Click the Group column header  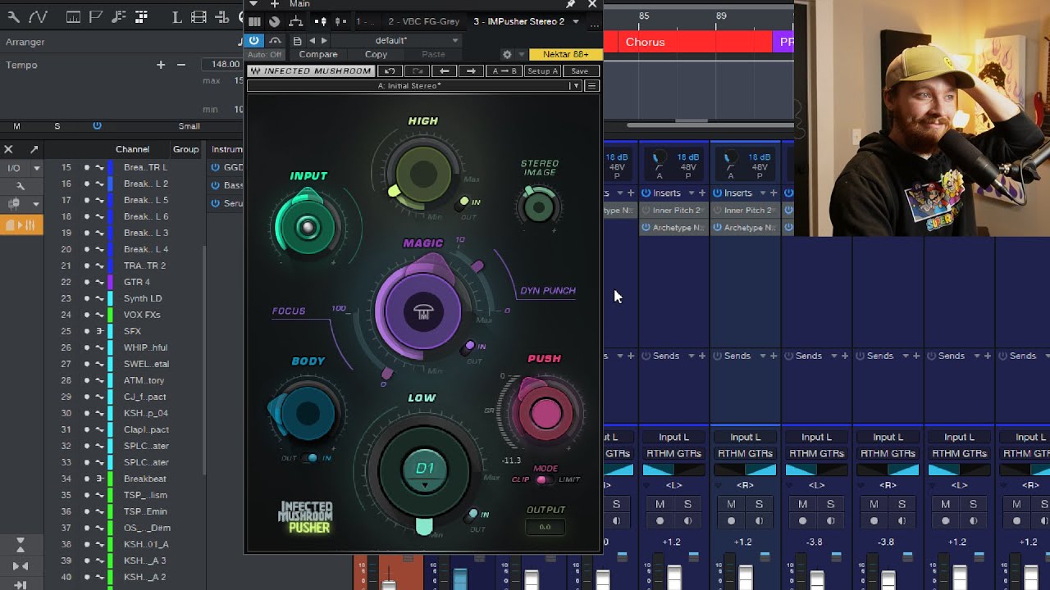185,149
